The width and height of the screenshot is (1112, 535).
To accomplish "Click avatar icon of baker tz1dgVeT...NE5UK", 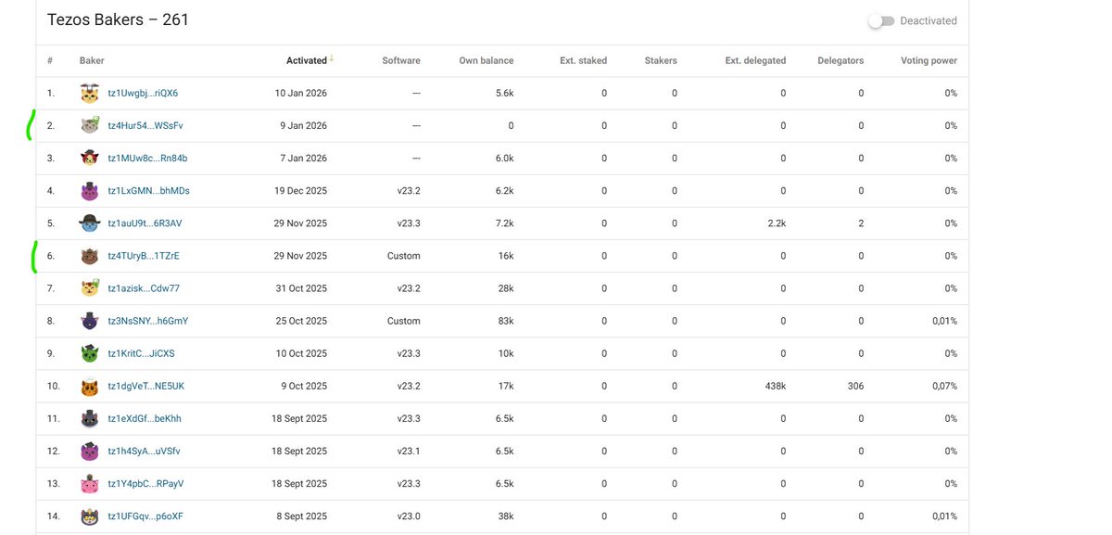I will pos(90,386).
